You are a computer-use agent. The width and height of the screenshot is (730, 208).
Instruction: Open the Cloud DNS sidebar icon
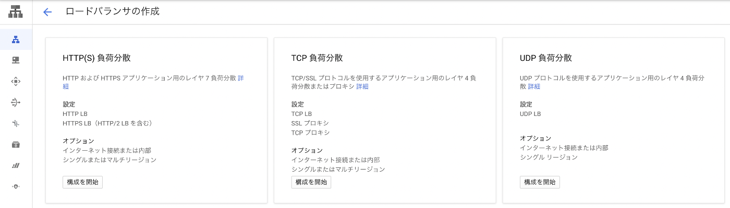coord(16,60)
